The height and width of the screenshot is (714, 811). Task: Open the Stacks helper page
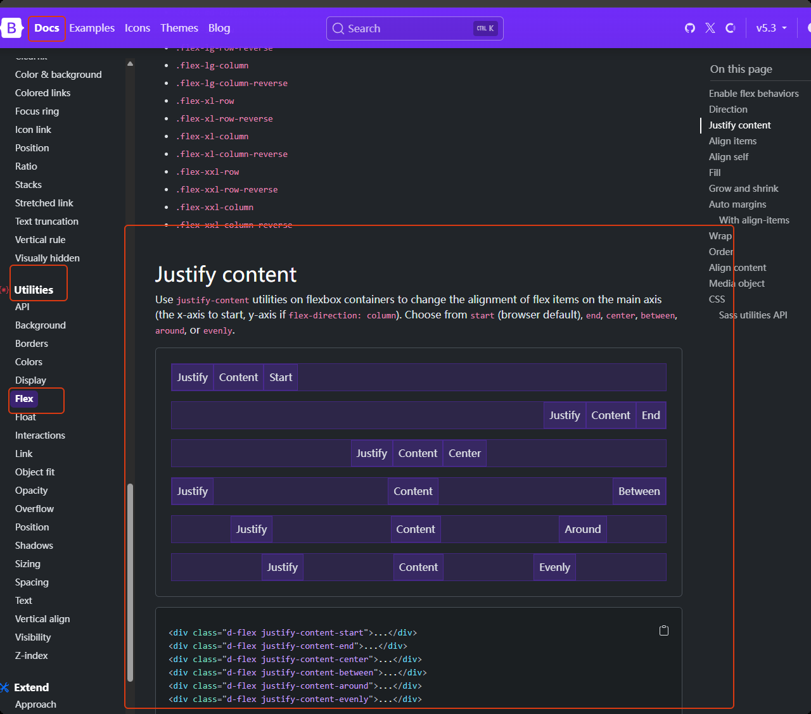[29, 185]
